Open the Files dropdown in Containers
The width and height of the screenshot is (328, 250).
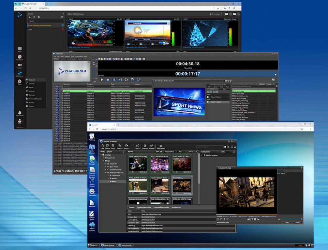pos(226,152)
